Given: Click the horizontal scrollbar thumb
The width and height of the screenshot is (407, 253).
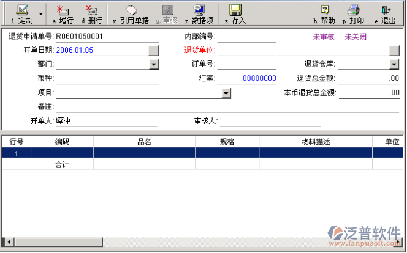Looking at the screenshot, I should tap(58, 242).
